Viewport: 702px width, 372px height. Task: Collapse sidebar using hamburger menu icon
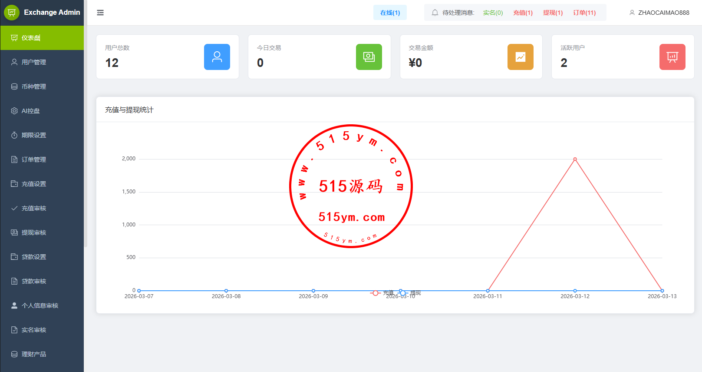click(x=100, y=13)
